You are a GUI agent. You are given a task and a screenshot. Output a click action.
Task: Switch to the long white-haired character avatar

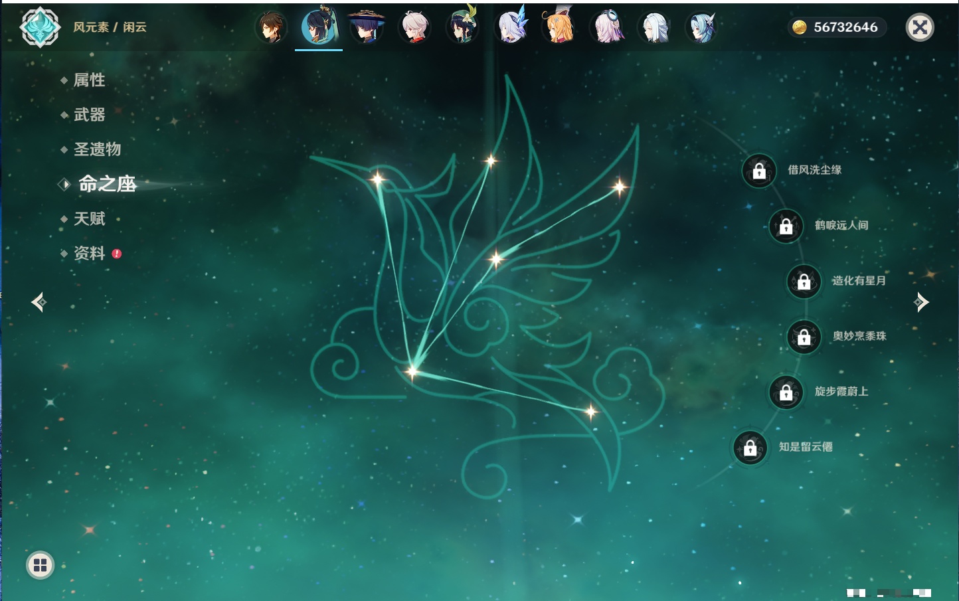(x=655, y=27)
